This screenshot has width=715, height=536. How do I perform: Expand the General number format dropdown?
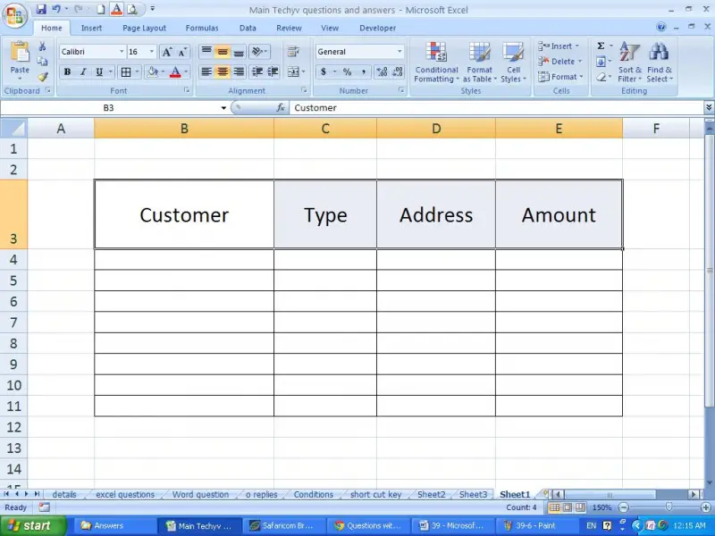click(400, 52)
